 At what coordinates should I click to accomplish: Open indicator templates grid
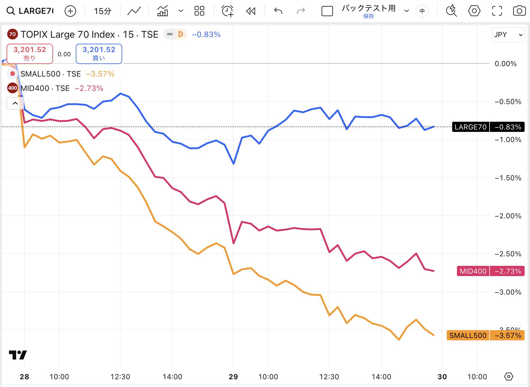199,11
